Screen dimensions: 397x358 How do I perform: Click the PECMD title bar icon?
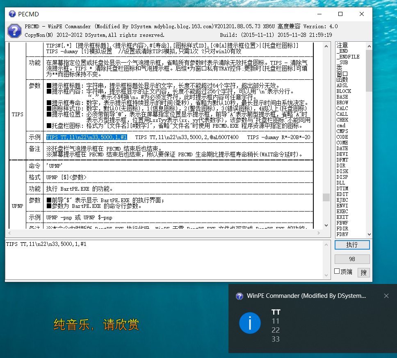pyautogui.click(x=11, y=14)
